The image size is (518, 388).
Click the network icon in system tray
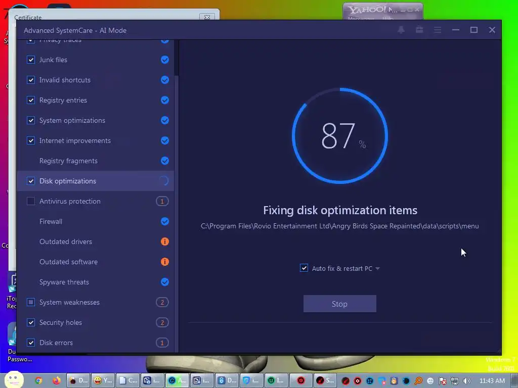(x=455, y=381)
